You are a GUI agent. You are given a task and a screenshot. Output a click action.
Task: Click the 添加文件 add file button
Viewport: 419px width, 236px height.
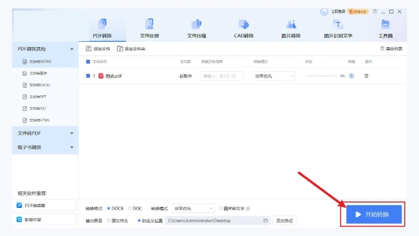pos(98,49)
